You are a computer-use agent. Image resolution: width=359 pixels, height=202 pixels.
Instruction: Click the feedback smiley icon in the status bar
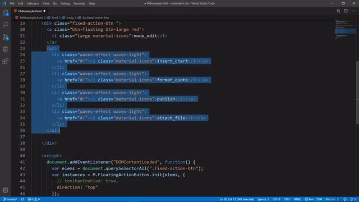pyautogui.click(x=345, y=199)
